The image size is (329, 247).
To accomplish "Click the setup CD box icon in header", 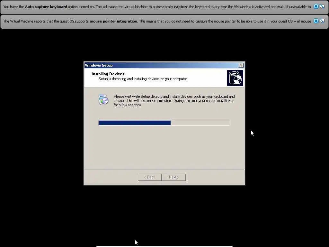I will pos(235,78).
